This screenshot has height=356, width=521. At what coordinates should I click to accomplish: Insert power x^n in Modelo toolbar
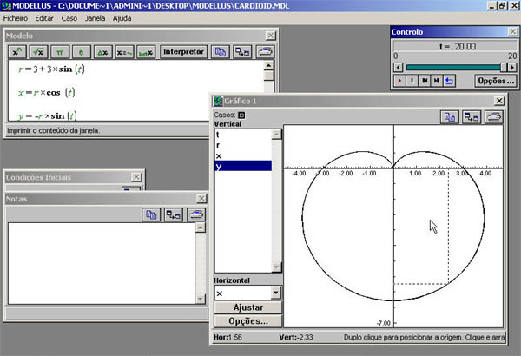pyautogui.click(x=16, y=52)
